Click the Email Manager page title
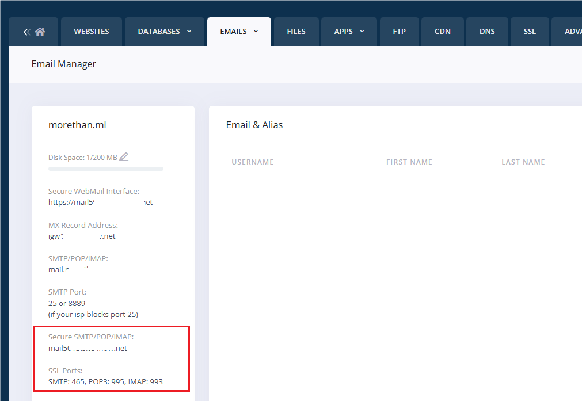This screenshot has width=582, height=401. tap(63, 64)
